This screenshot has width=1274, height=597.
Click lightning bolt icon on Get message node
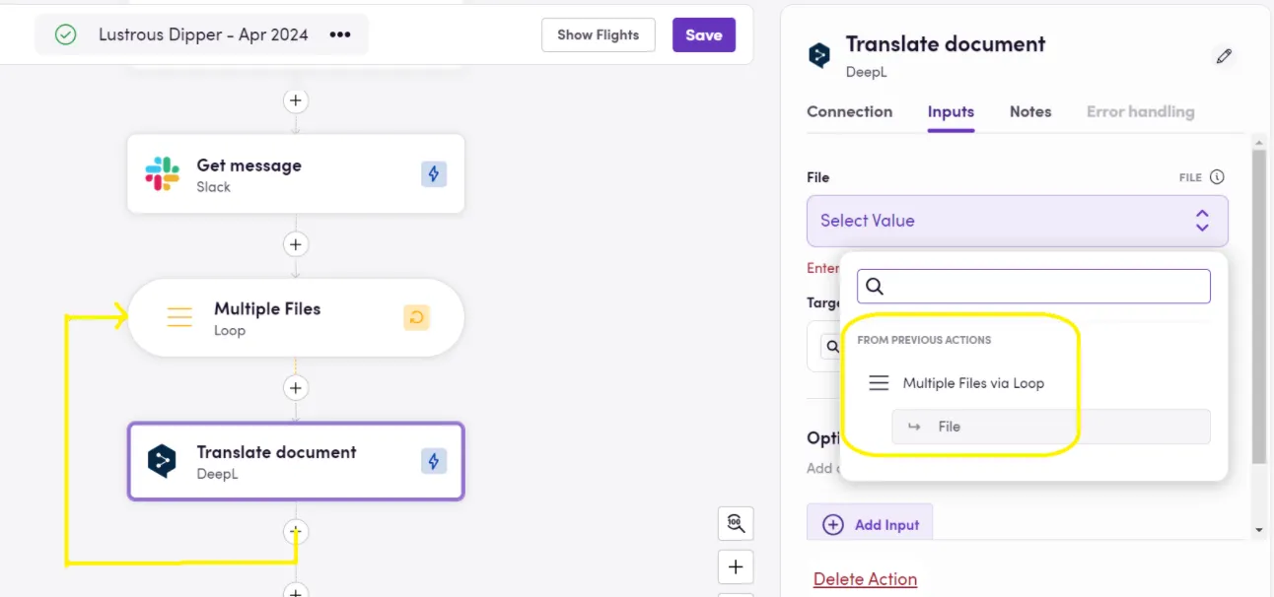[x=434, y=173]
